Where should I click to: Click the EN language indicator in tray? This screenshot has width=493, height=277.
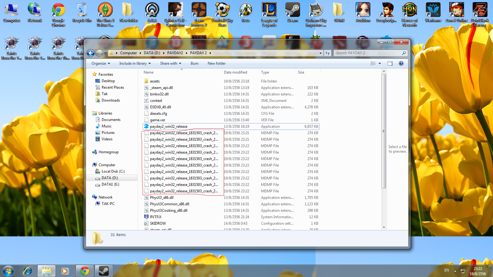pos(446,270)
